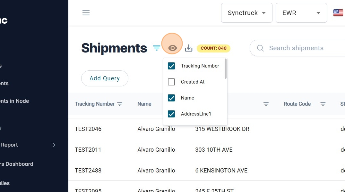This screenshot has height=192, width=345.
Task: Click the Route Code filter icon
Action: [323, 104]
